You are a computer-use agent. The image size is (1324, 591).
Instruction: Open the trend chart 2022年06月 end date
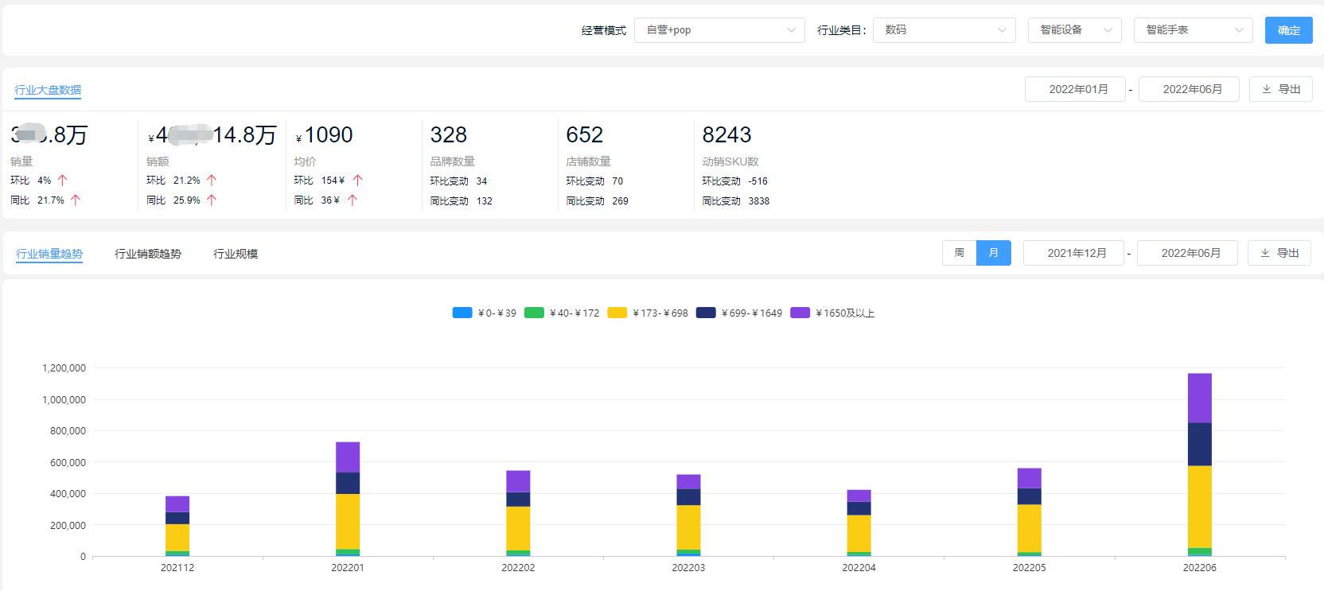tap(1187, 253)
